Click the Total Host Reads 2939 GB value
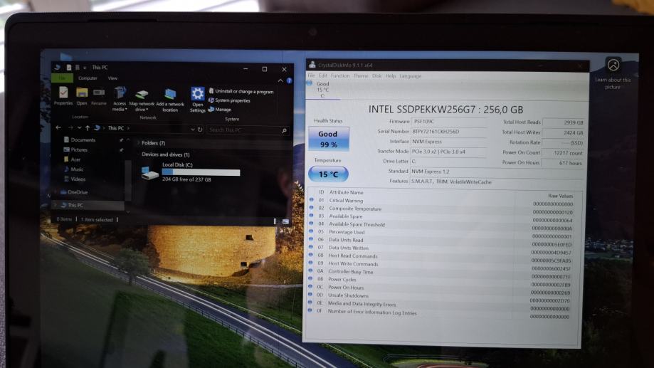This screenshot has width=654, height=368. [564, 122]
